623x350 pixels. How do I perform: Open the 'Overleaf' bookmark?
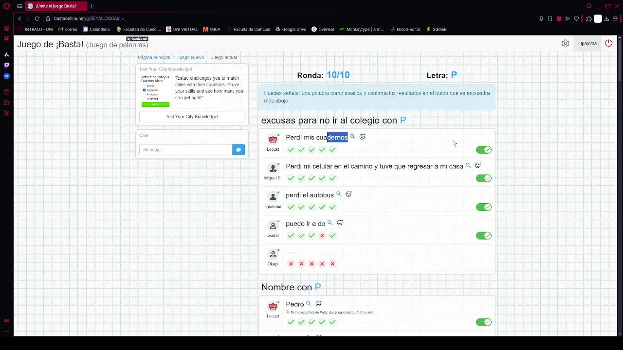pos(323,29)
